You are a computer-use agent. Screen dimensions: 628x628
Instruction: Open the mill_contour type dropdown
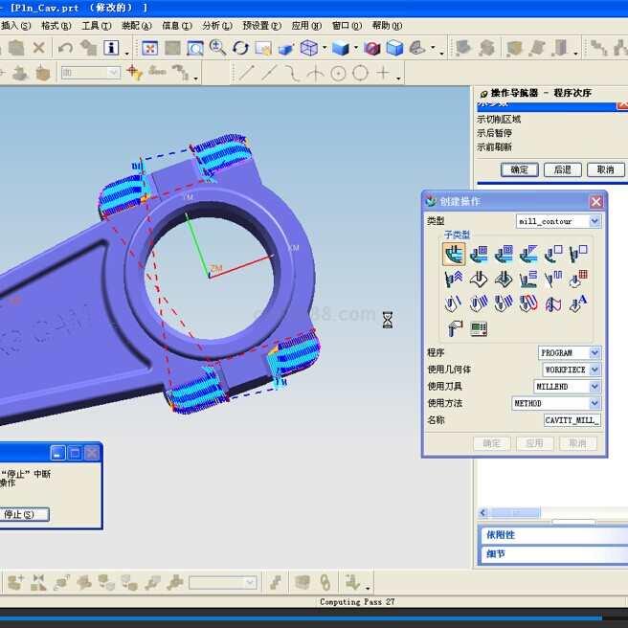click(x=594, y=221)
